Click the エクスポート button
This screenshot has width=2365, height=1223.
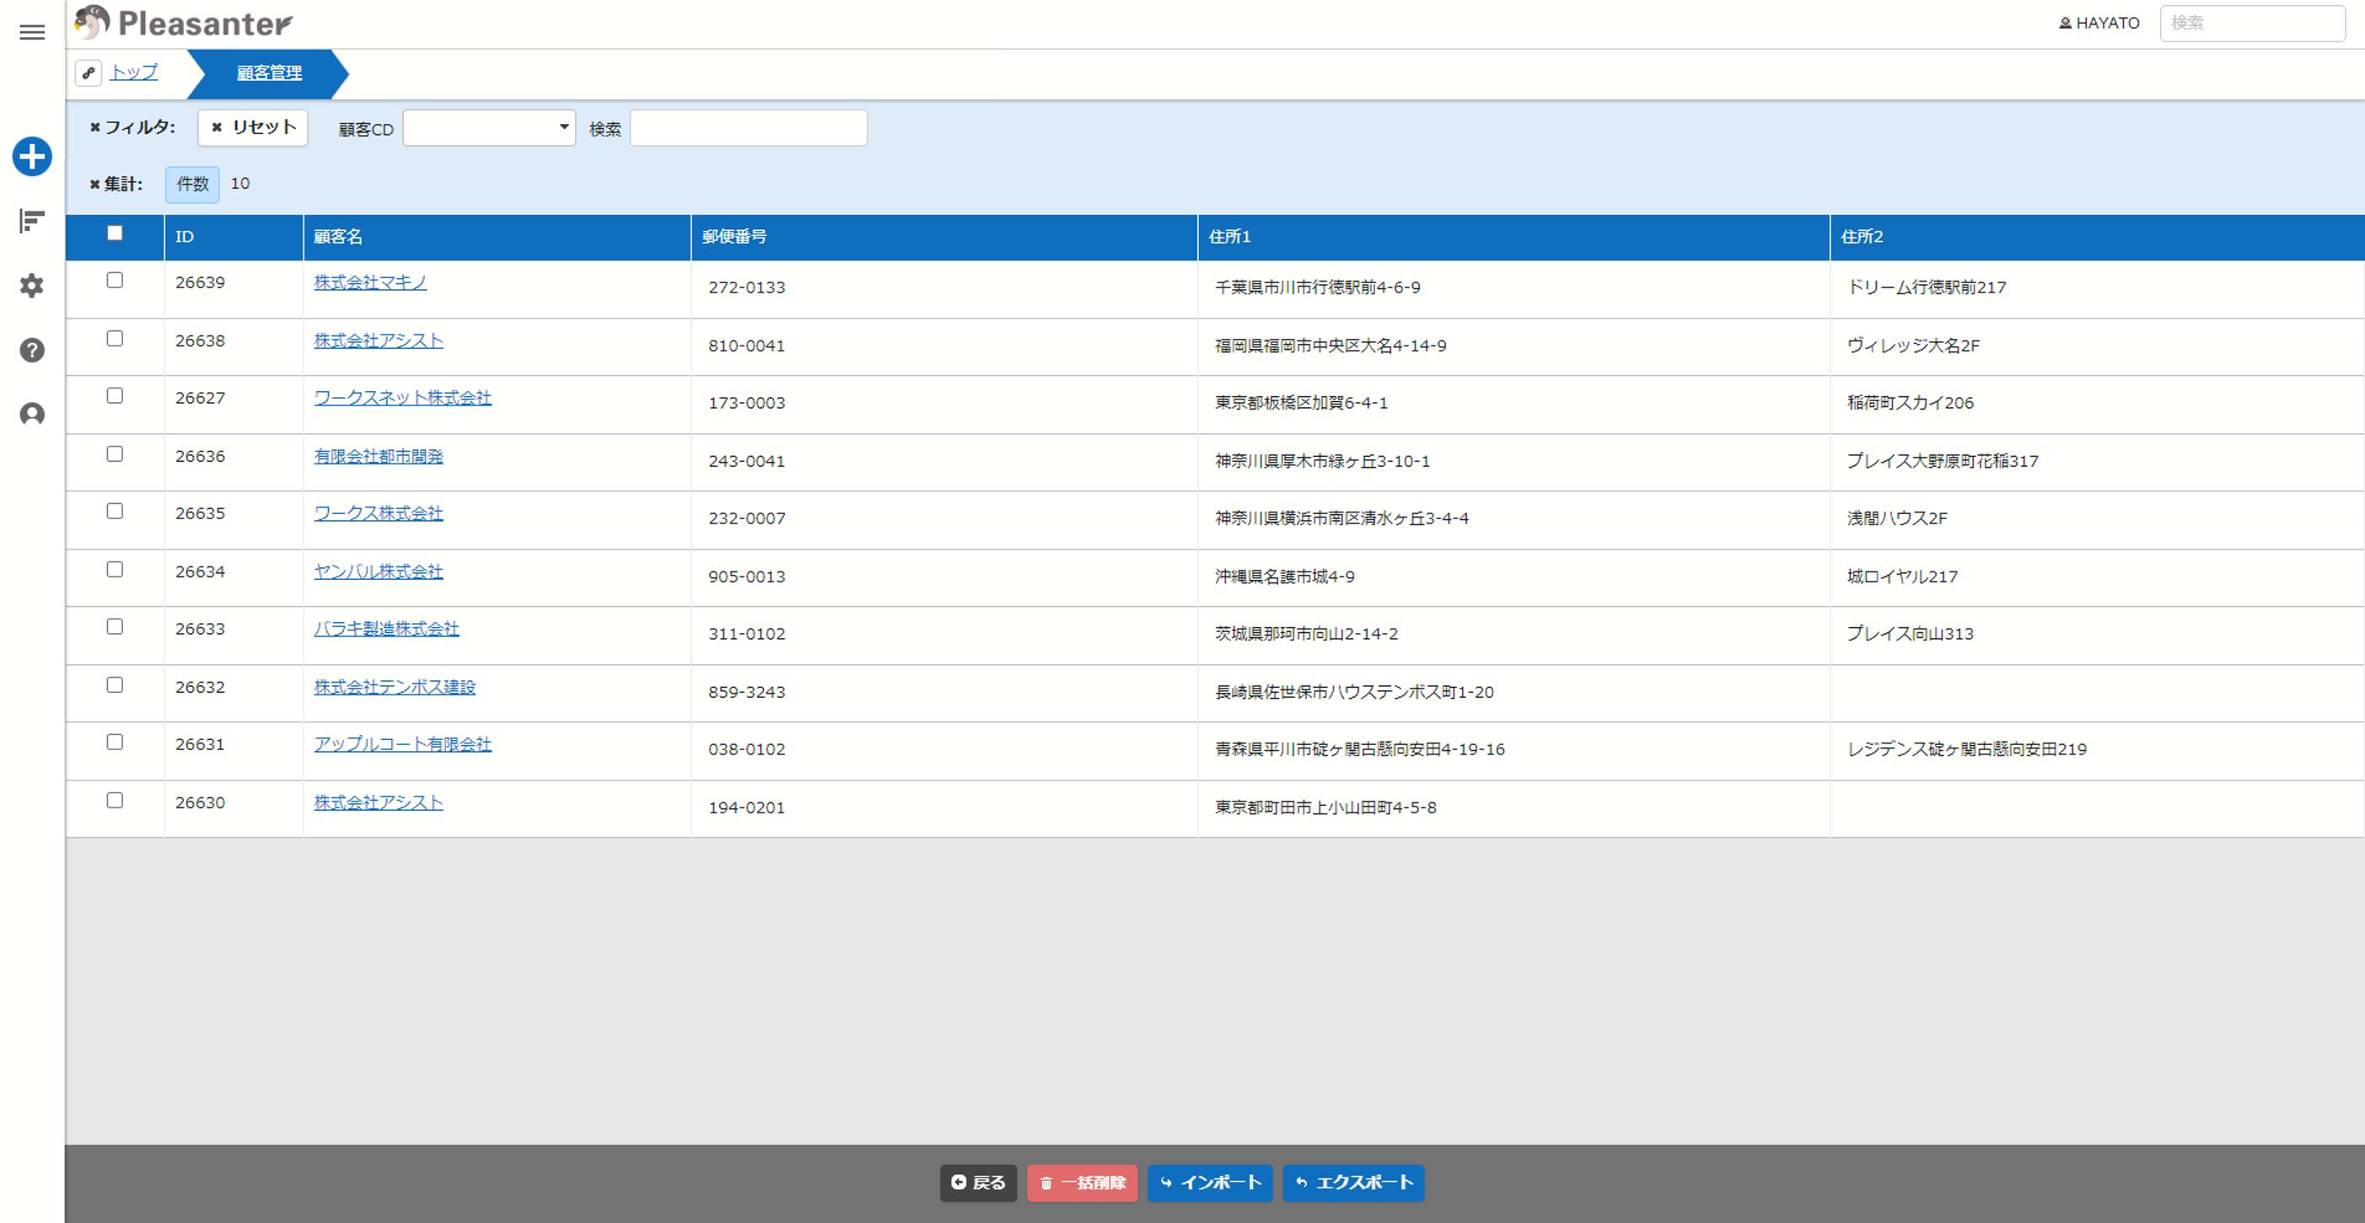click(1352, 1183)
